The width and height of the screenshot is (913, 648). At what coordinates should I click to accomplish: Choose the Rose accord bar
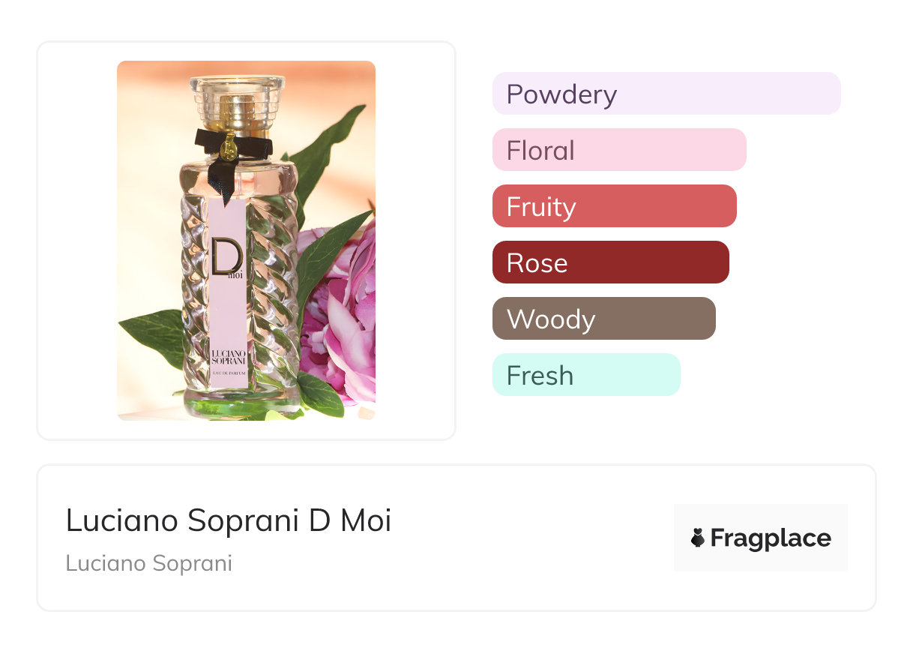[610, 262]
